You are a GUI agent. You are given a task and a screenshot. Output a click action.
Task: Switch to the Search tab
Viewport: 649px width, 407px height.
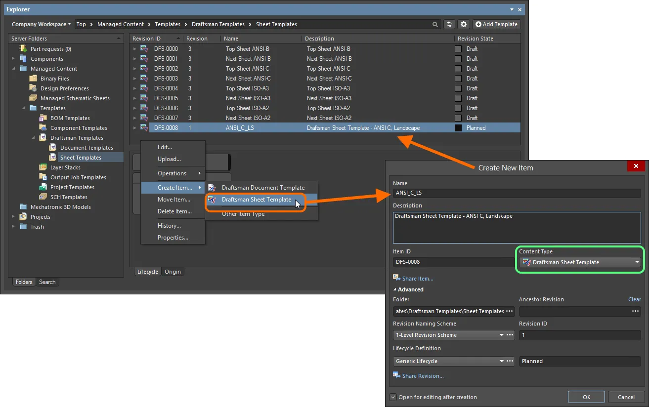pos(47,282)
